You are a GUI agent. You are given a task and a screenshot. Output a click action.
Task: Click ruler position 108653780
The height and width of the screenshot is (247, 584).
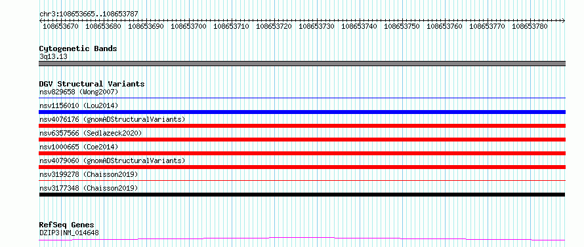point(530,26)
